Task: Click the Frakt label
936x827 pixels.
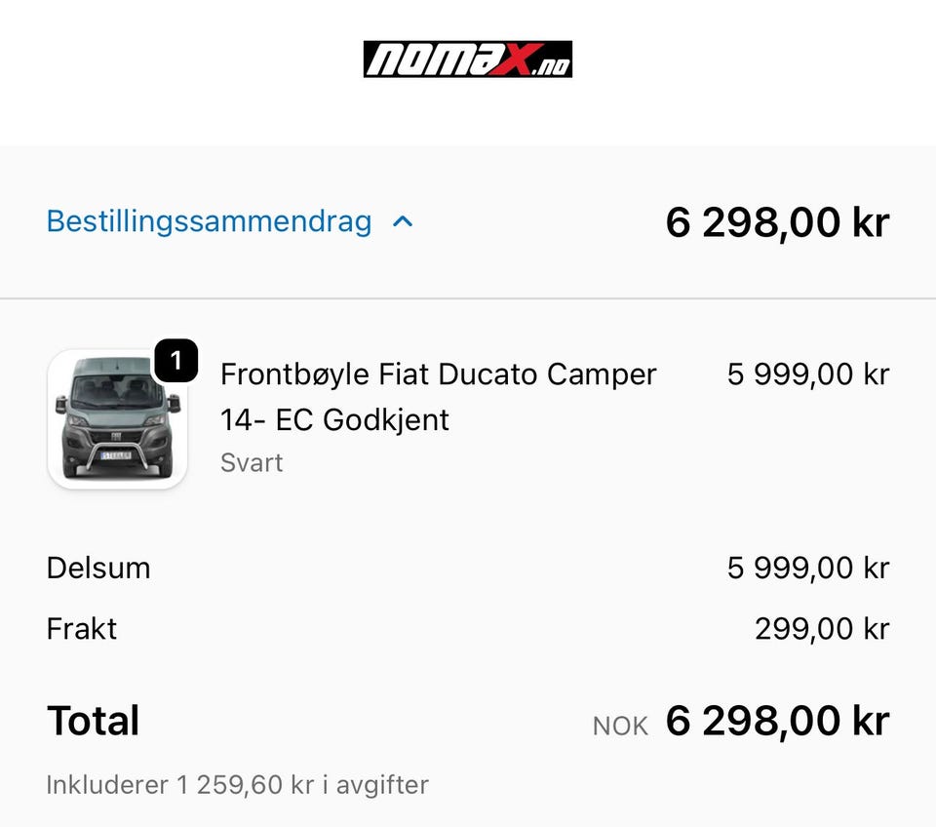Action: tap(82, 629)
